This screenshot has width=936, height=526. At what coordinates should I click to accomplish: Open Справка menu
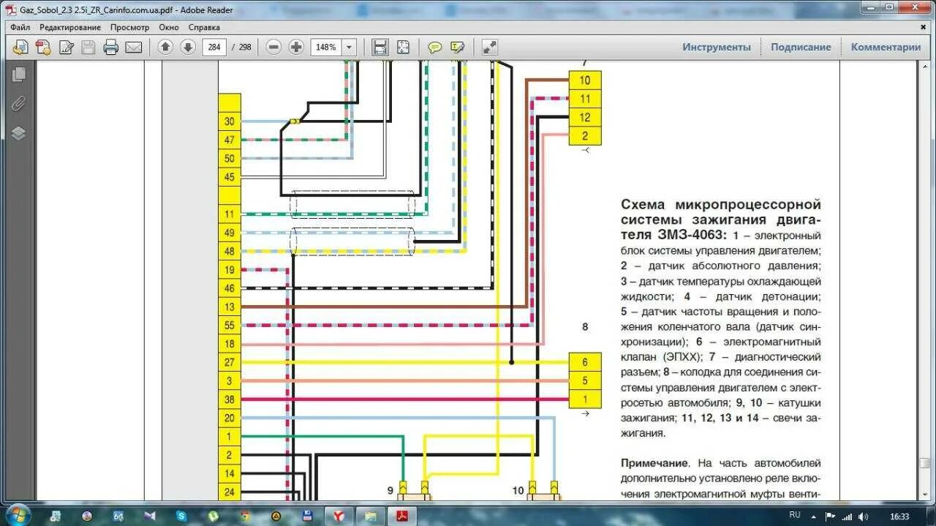coord(204,27)
